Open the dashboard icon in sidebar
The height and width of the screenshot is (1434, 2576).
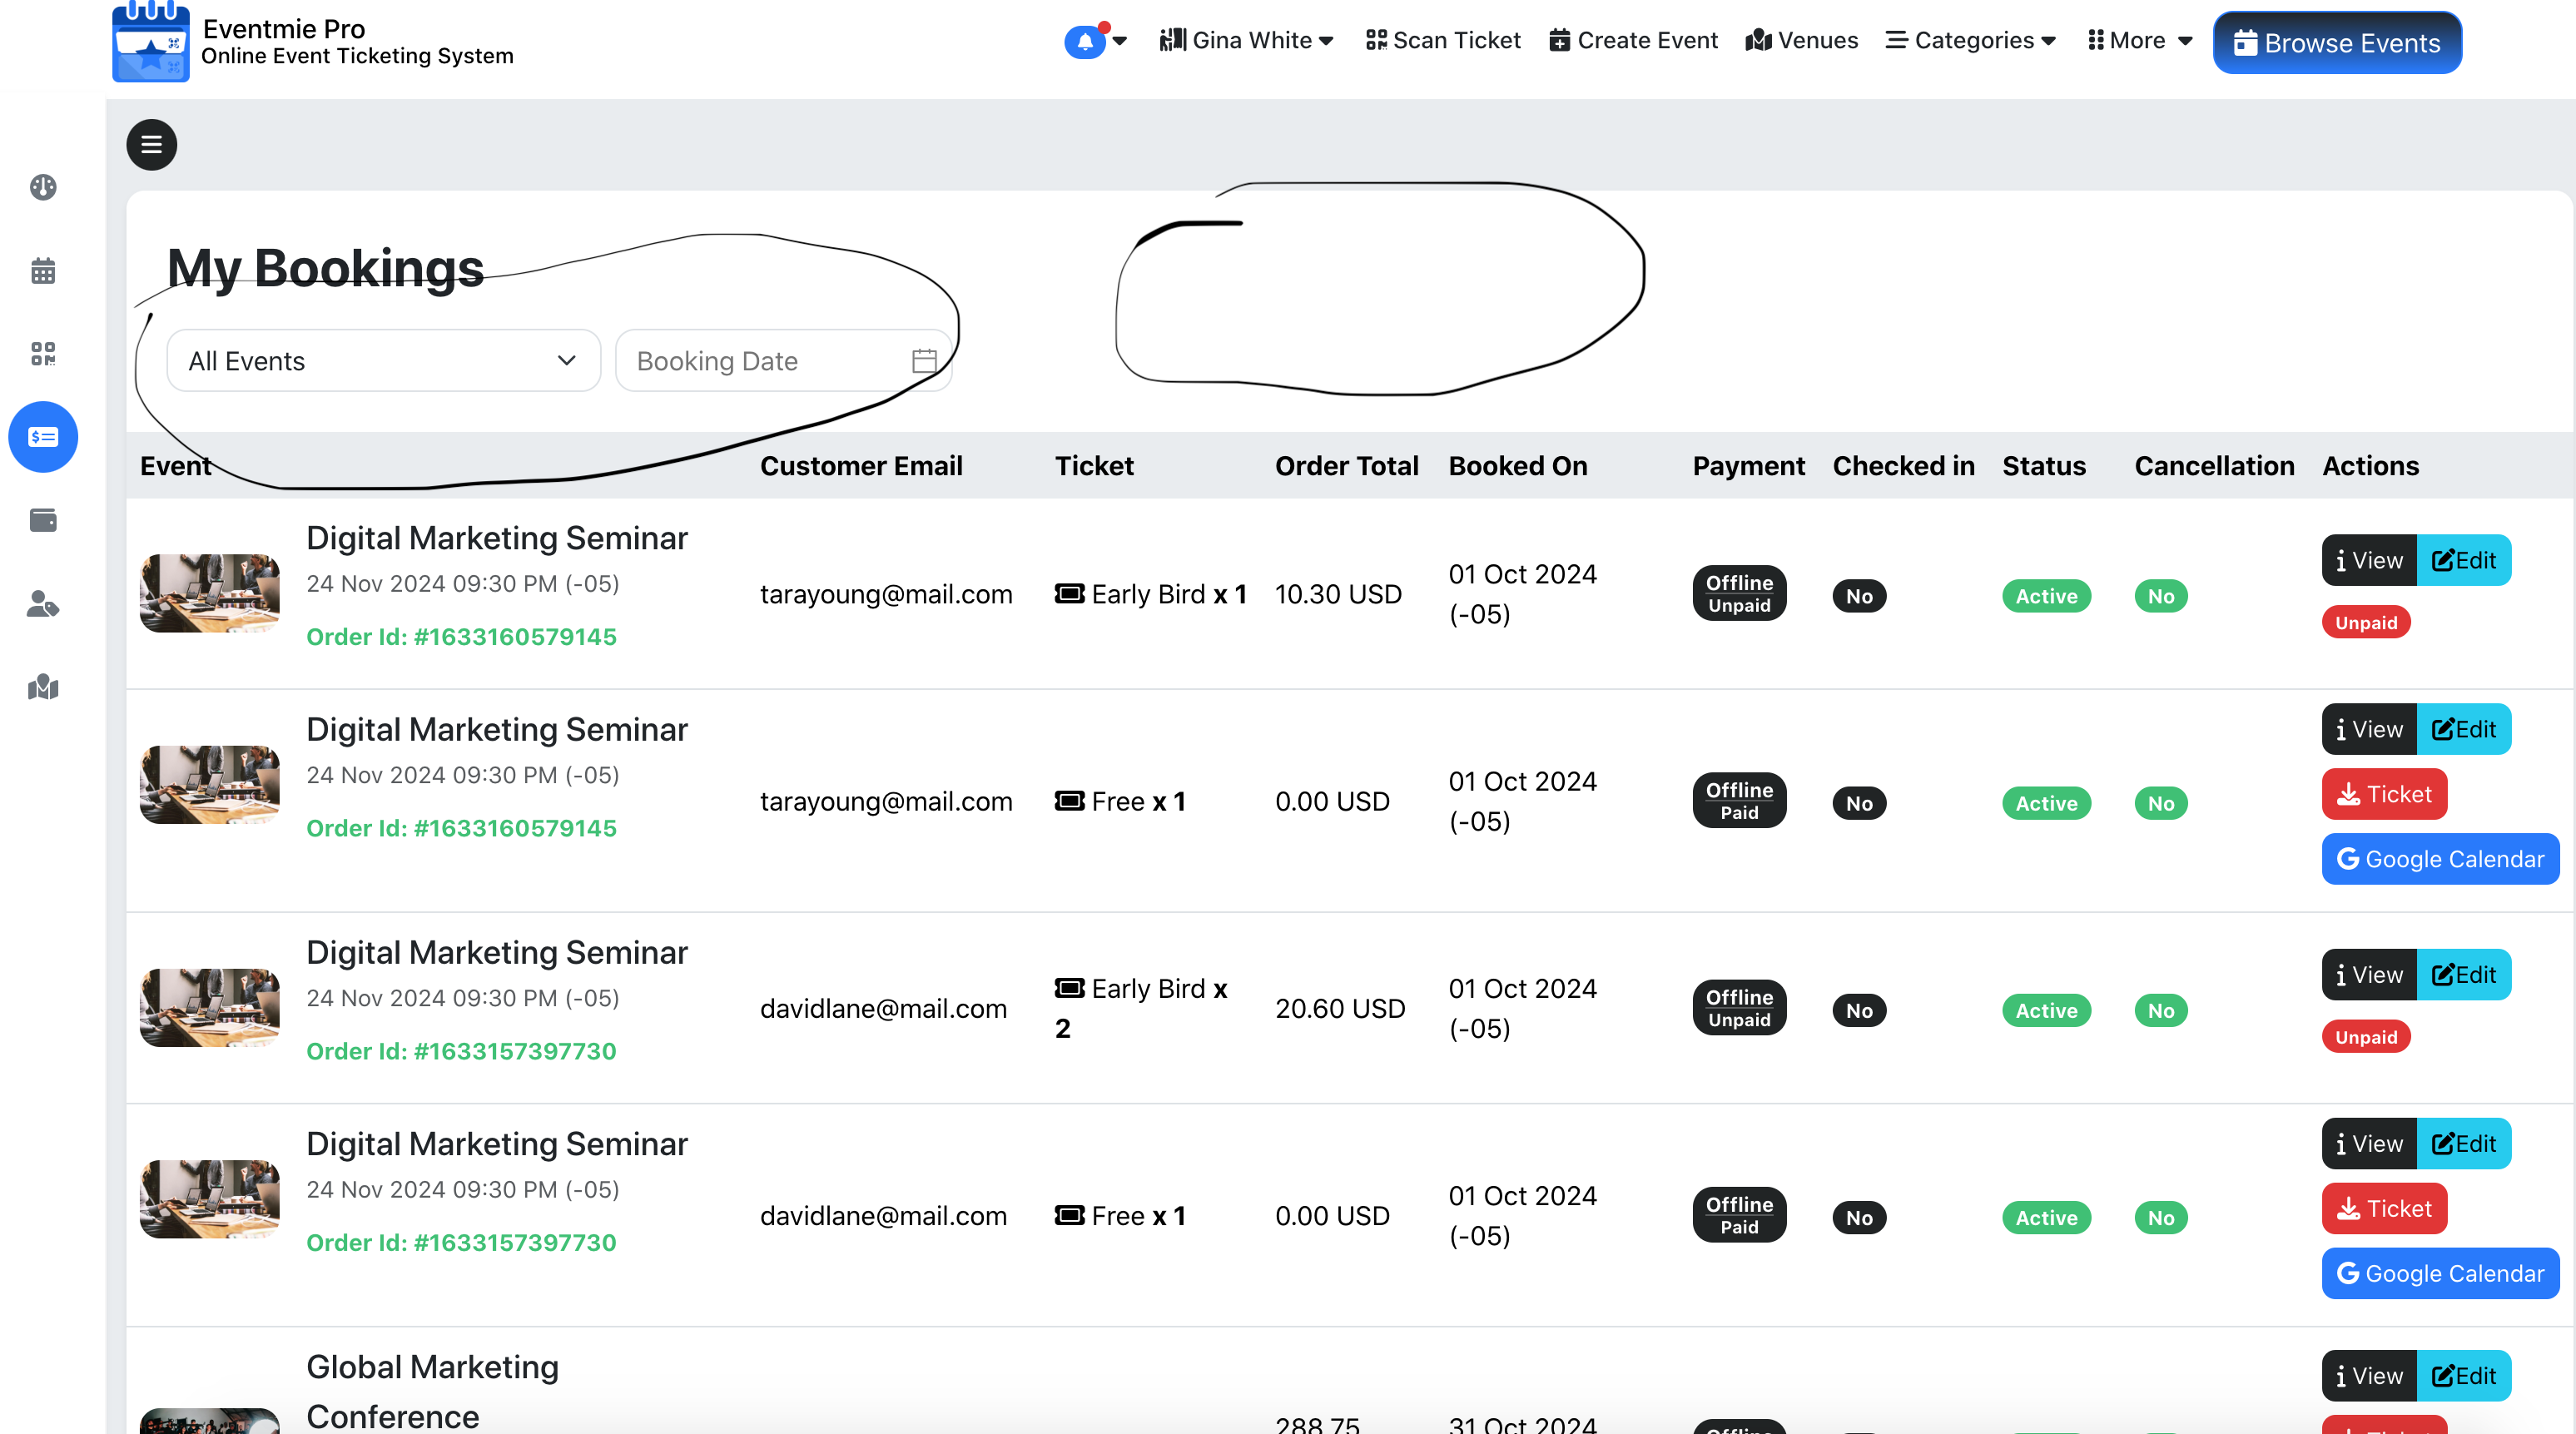pos(43,187)
